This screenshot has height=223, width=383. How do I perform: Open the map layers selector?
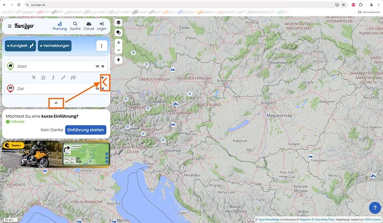118,22
